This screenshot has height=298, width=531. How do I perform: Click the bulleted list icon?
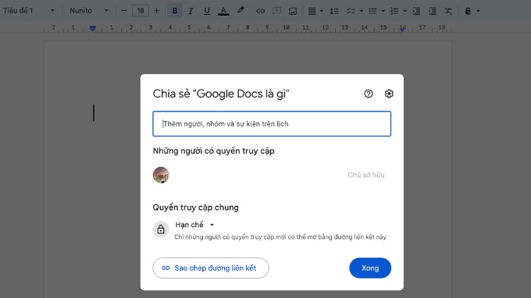(x=372, y=11)
